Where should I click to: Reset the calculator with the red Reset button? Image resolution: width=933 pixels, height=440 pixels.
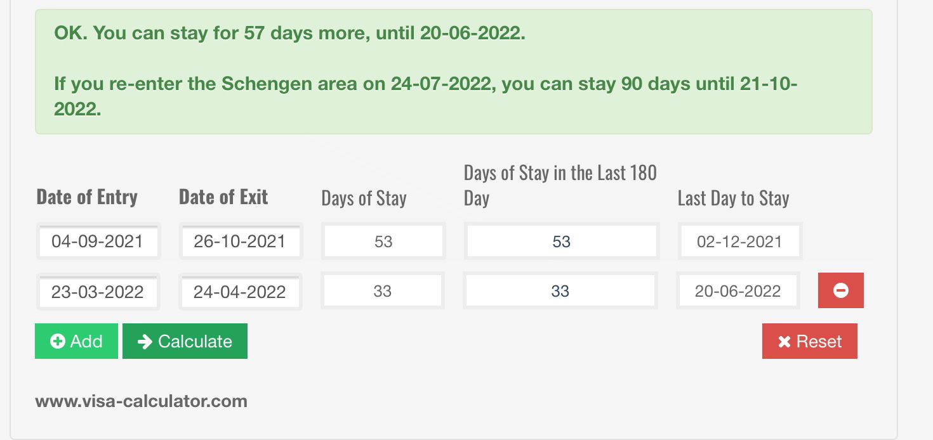[809, 341]
